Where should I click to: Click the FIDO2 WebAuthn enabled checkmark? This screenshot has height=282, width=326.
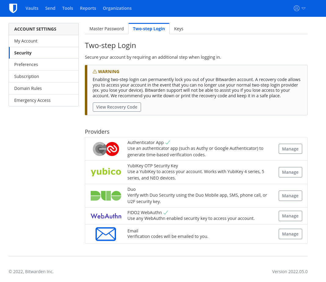(166, 213)
